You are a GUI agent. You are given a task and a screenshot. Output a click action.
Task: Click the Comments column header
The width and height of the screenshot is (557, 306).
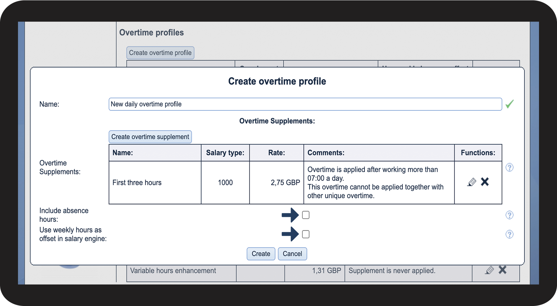point(326,153)
